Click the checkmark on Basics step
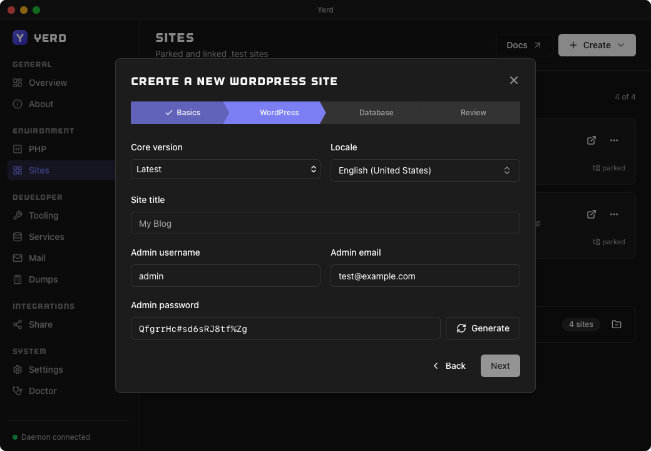This screenshot has height=451, width=651. pos(169,113)
